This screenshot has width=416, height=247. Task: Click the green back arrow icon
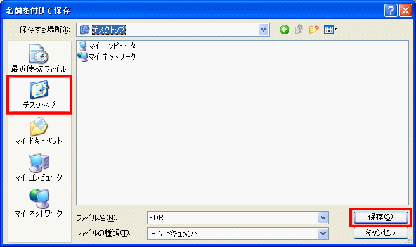[284, 29]
